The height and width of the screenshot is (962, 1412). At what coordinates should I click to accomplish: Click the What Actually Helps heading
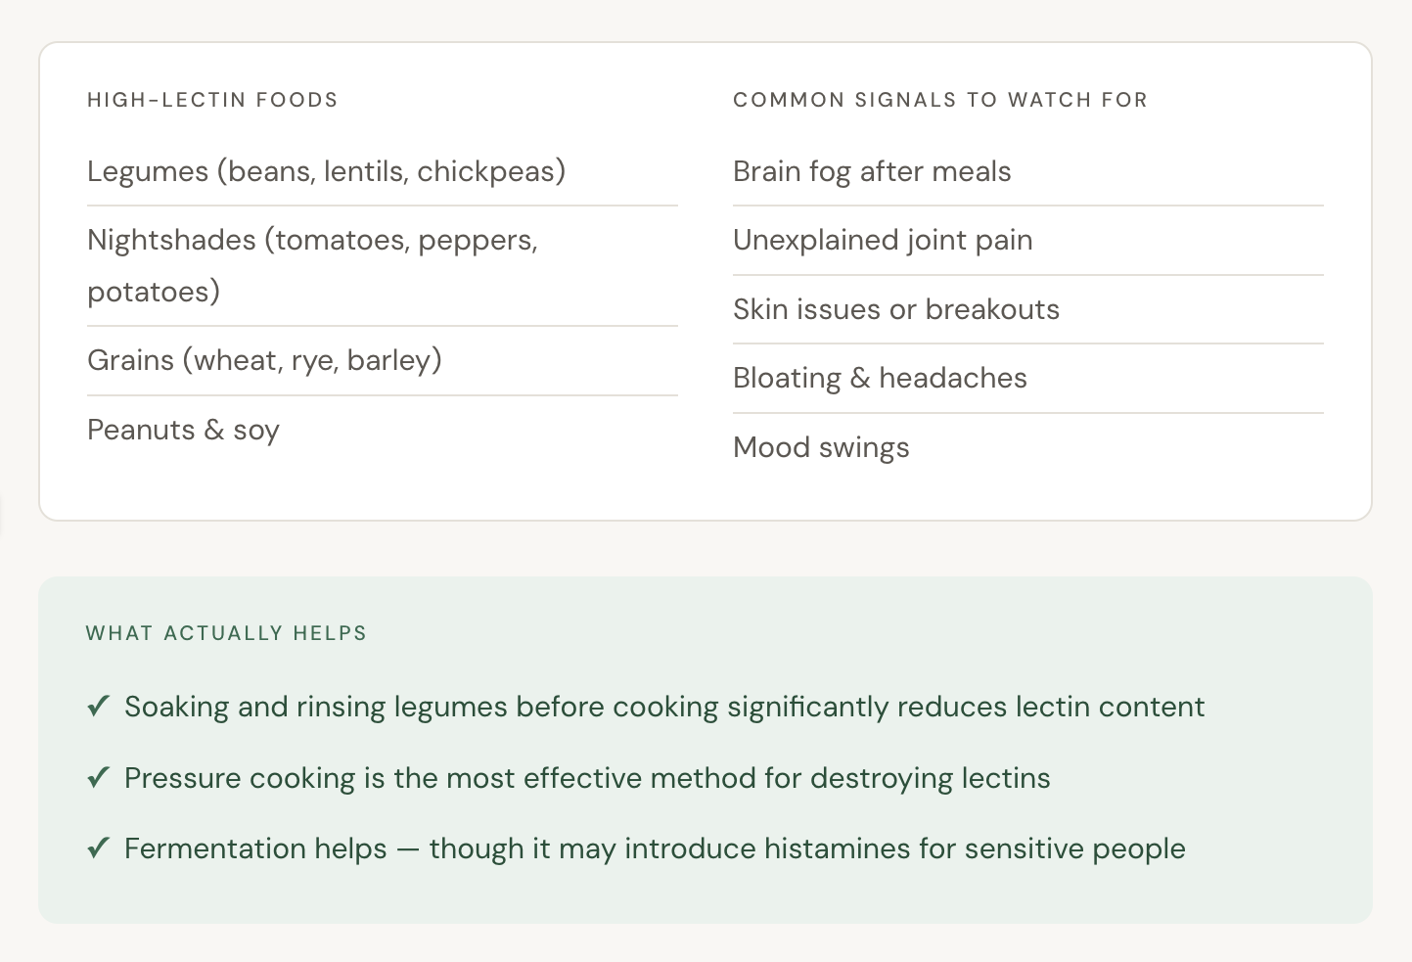[x=226, y=633]
